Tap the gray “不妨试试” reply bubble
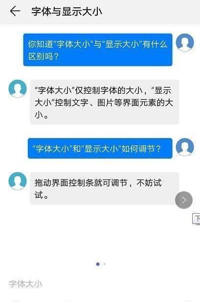Screen dimensions: 200x302 tap(105, 188)
